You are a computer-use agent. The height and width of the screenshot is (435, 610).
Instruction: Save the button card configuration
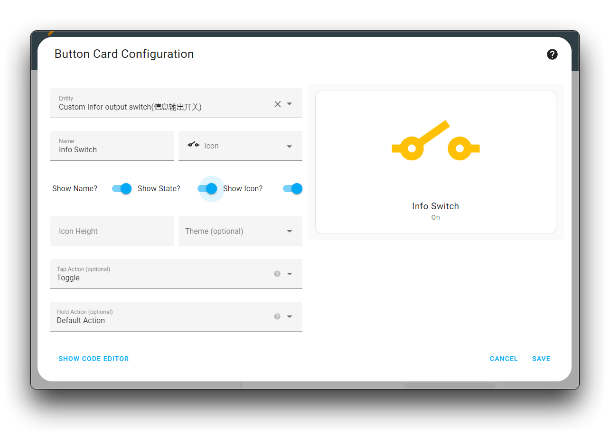coord(541,359)
